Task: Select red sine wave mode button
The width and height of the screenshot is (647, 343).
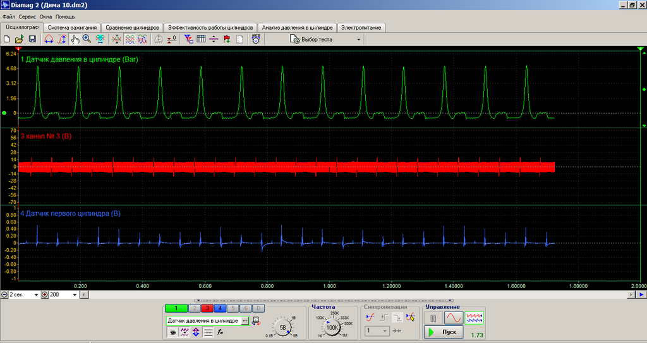Action: click(x=454, y=318)
